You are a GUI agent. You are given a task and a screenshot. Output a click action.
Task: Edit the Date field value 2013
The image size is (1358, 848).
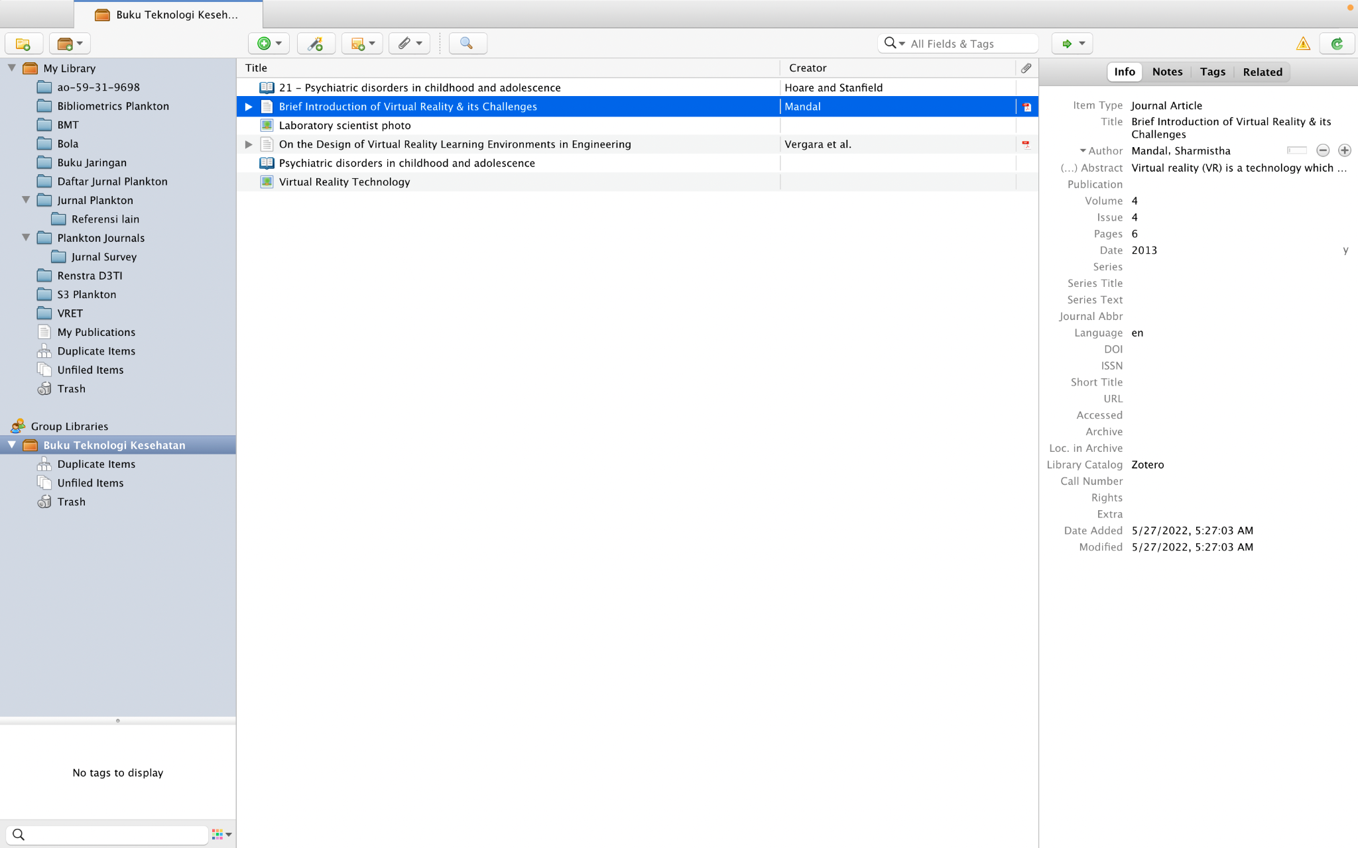tap(1144, 250)
